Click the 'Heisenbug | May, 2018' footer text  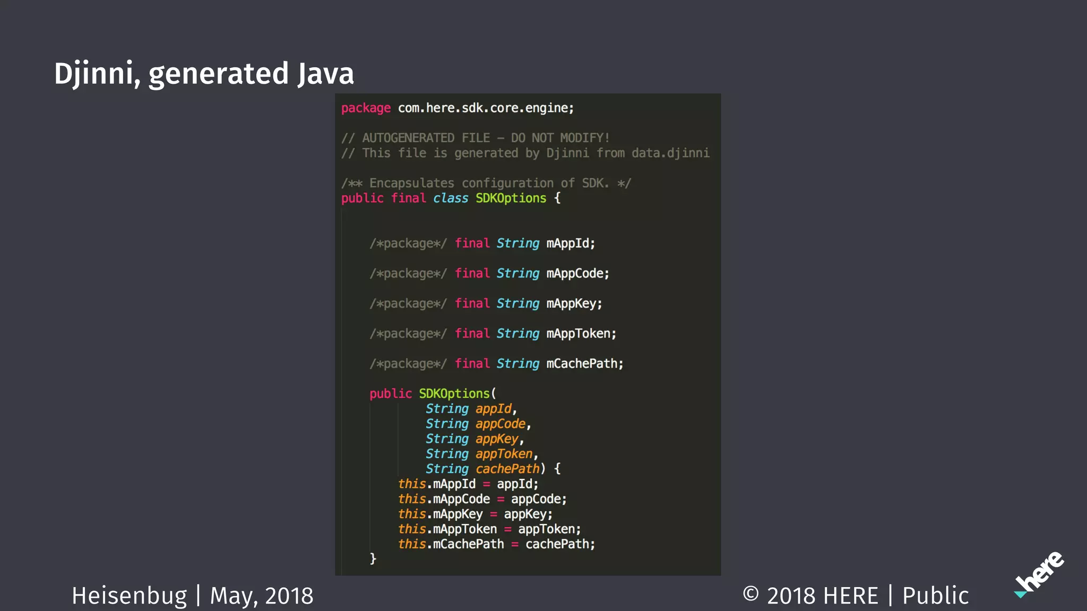(x=193, y=596)
